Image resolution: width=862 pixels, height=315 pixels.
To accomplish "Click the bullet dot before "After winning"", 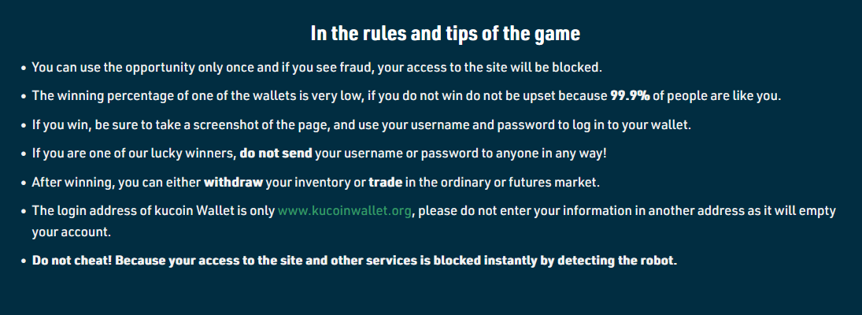I will tap(24, 183).
